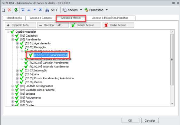This screenshot has height=125, width=180.
Task: Select [02.02.03] Cancelar Atendimento item
Action: tap(49, 63)
